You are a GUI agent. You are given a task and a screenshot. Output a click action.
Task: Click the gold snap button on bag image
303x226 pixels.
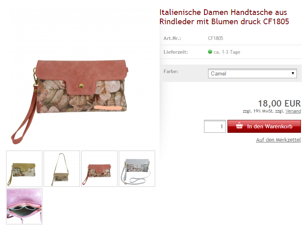point(81,86)
